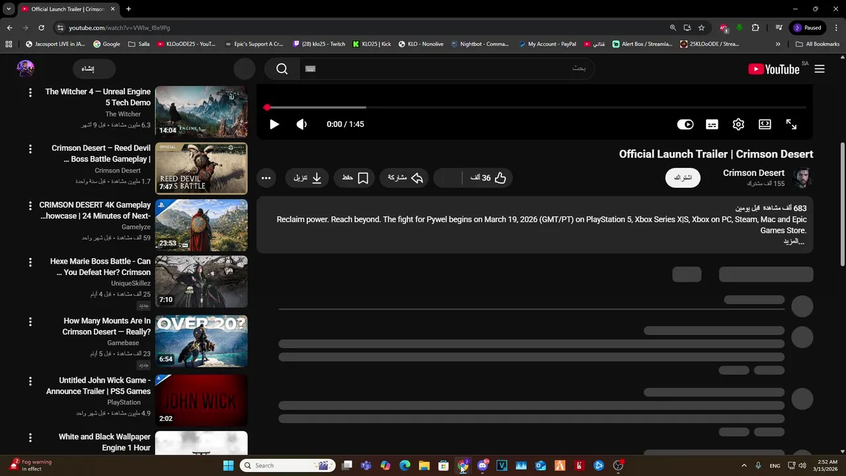Enter full screen mode in the player

click(x=791, y=124)
